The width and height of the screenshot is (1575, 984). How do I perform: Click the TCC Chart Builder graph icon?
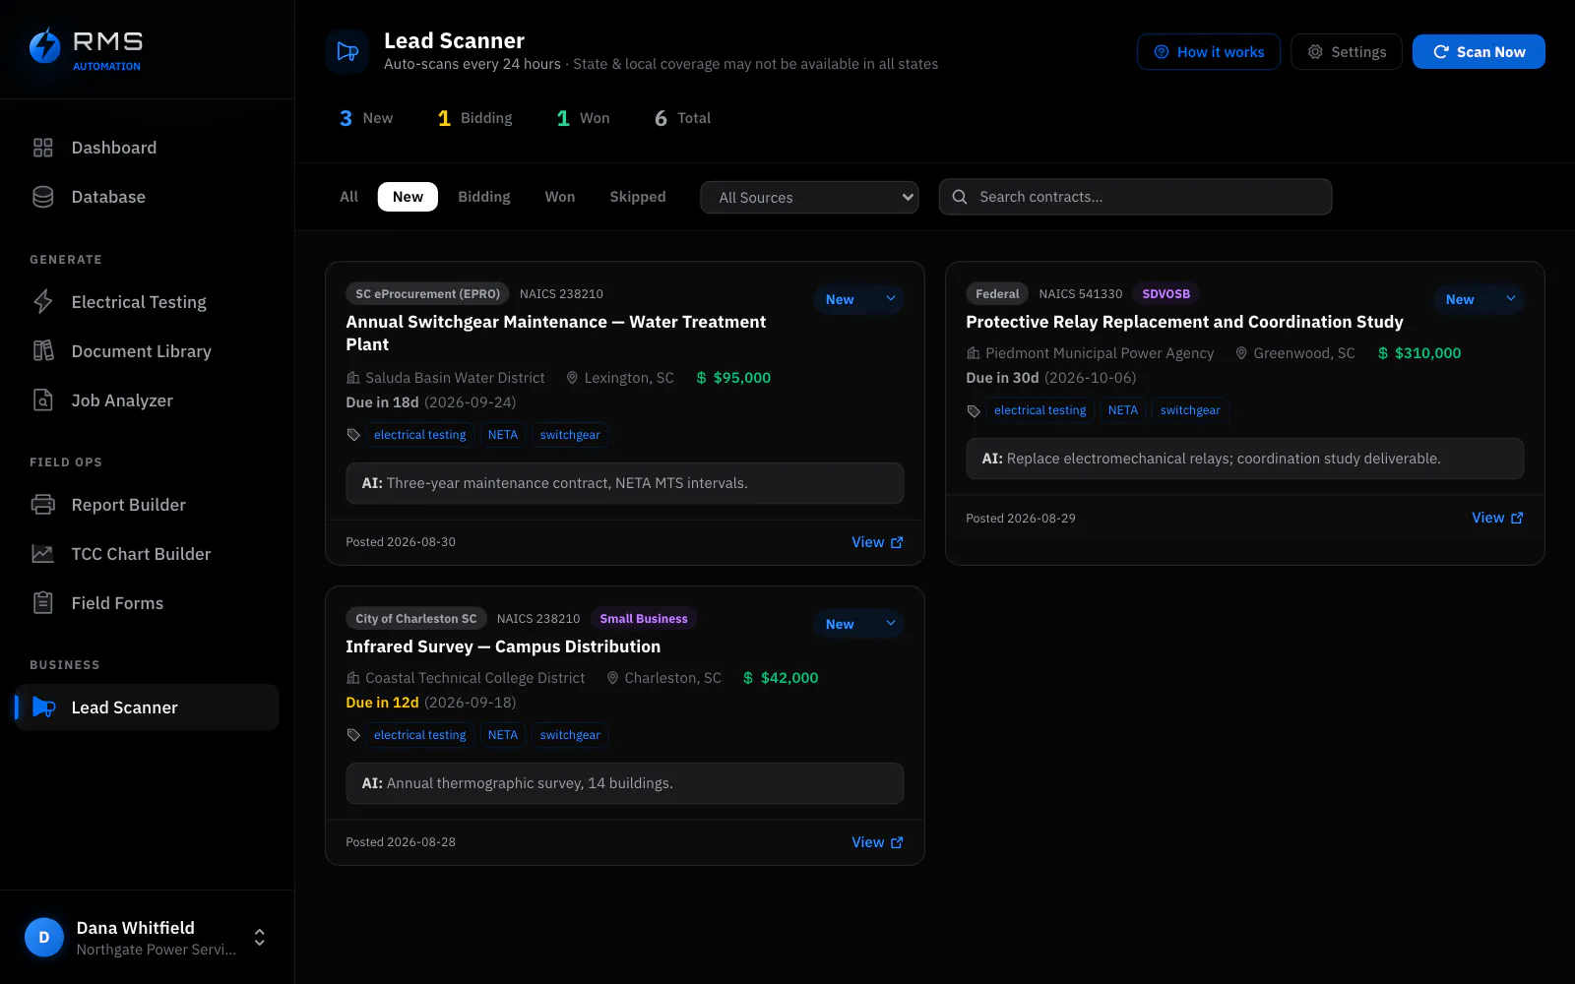[42, 554]
